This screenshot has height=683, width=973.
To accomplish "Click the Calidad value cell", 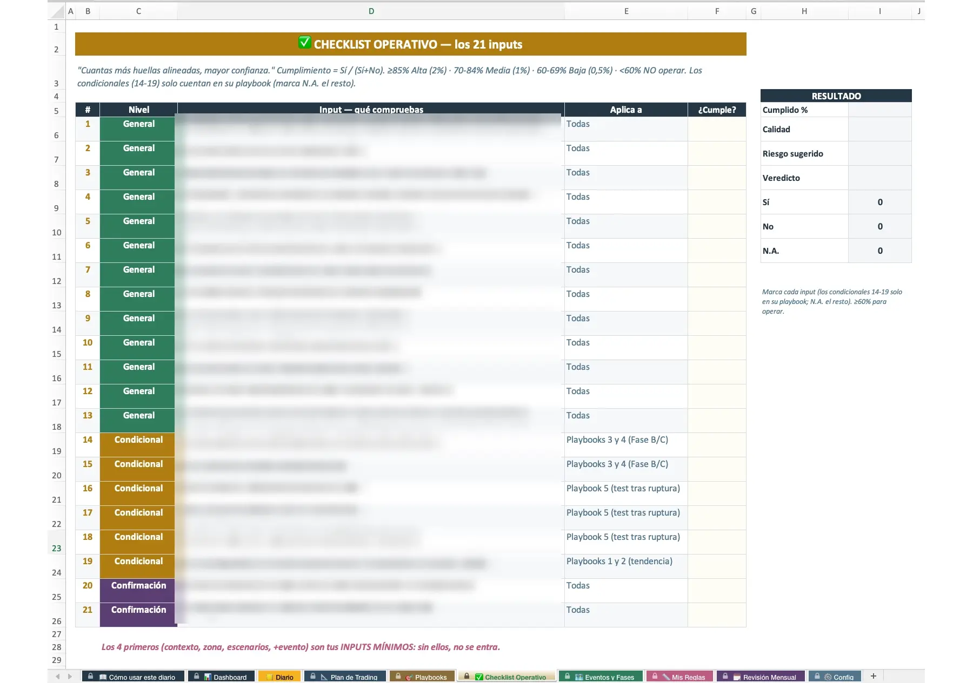I will (x=880, y=129).
